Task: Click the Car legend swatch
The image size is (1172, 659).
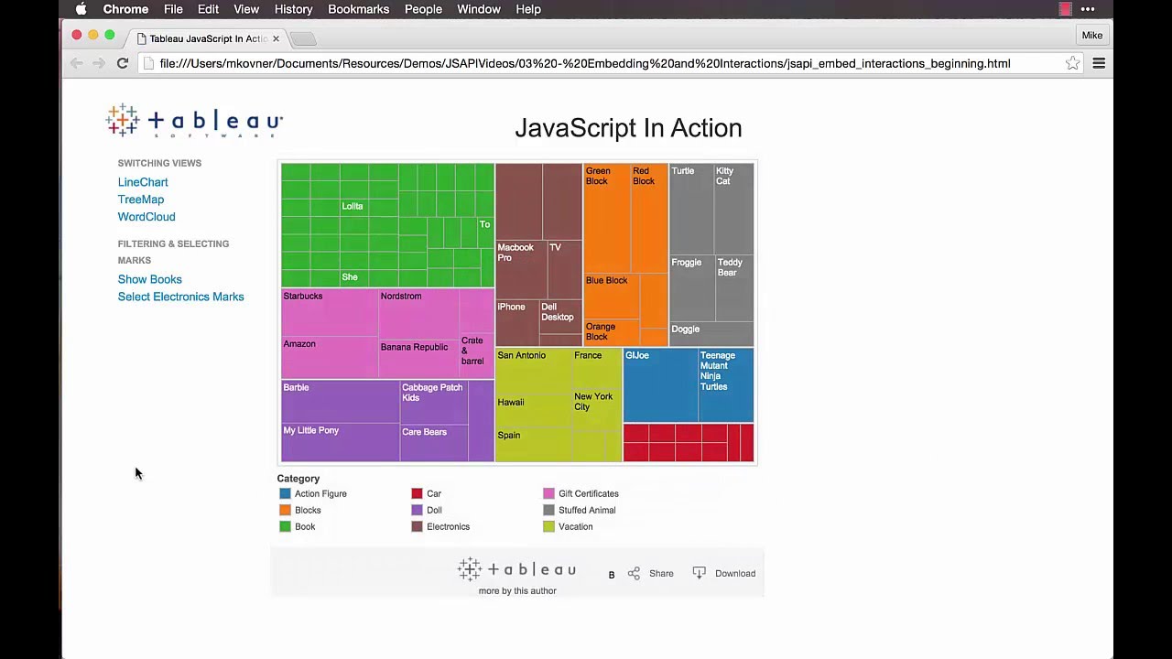Action: coord(417,494)
